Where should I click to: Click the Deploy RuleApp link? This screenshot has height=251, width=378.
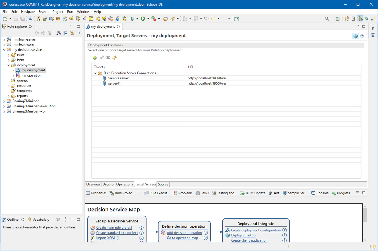pos(243,235)
